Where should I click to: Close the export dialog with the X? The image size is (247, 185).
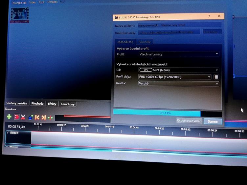219,16
